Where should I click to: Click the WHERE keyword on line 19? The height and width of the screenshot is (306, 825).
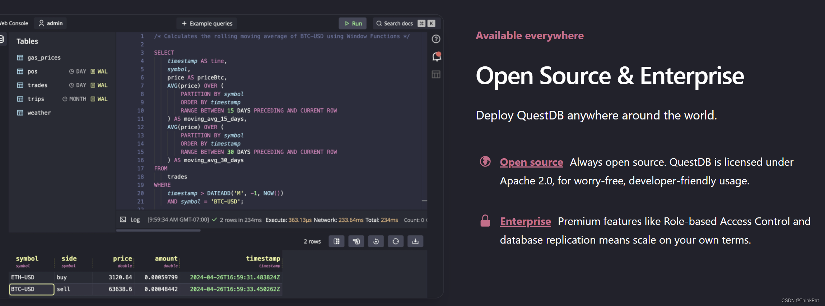[162, 185]
